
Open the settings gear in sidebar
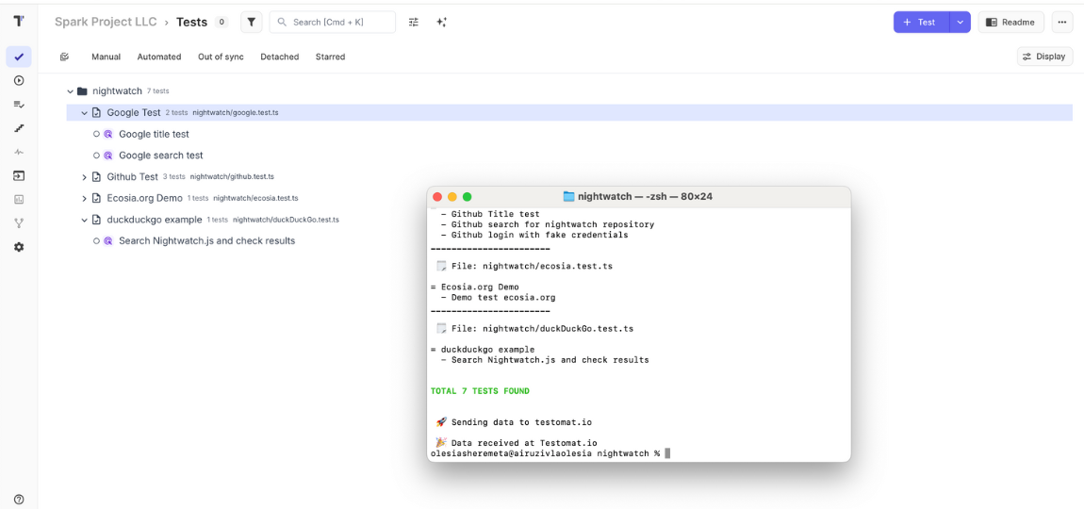point(19,247)
